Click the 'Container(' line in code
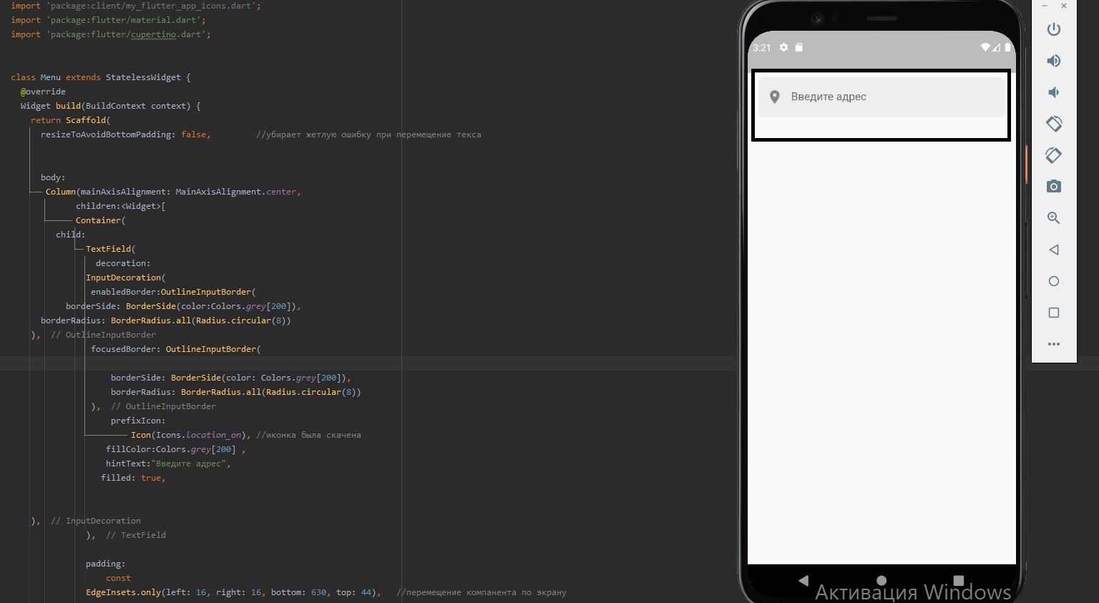 (101, 220)
